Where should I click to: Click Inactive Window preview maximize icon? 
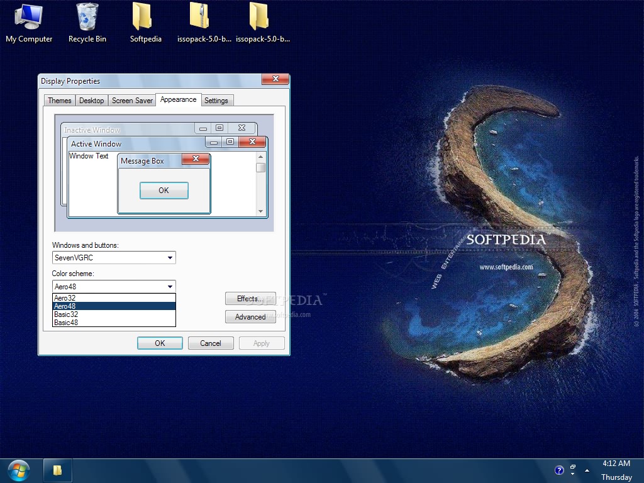point(219,128)
